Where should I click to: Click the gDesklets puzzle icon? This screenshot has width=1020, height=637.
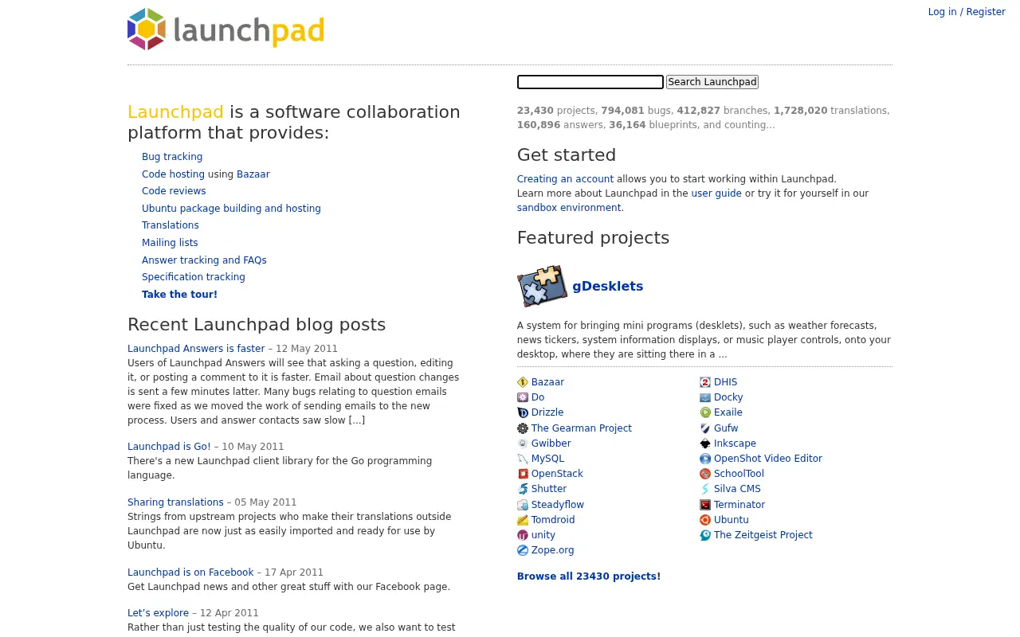(x=542, y=287)
